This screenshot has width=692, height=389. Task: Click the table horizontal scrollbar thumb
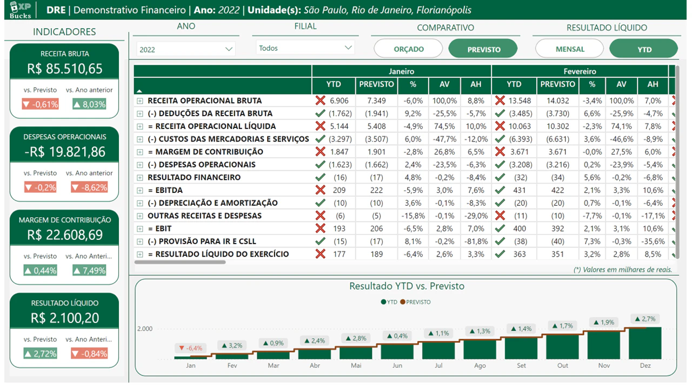pos(180,262)
